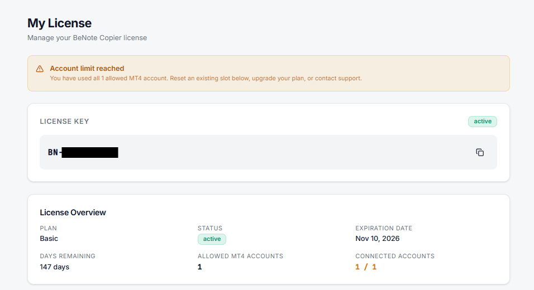The height and width of the screenshot is (290, 534).
Task: Click the 1 / 1 connected accounts count
Action: point(366,267)
